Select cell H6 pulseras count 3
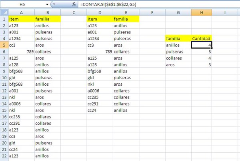 click(x=202, y=52)
